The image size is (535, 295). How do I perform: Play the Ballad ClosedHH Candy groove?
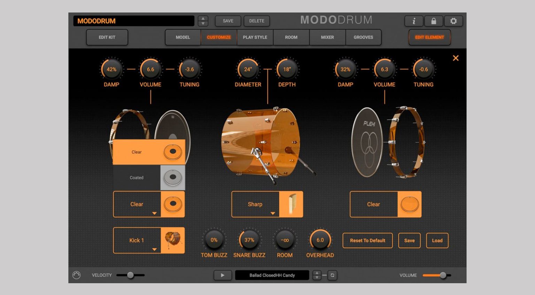tap(223, 275)
